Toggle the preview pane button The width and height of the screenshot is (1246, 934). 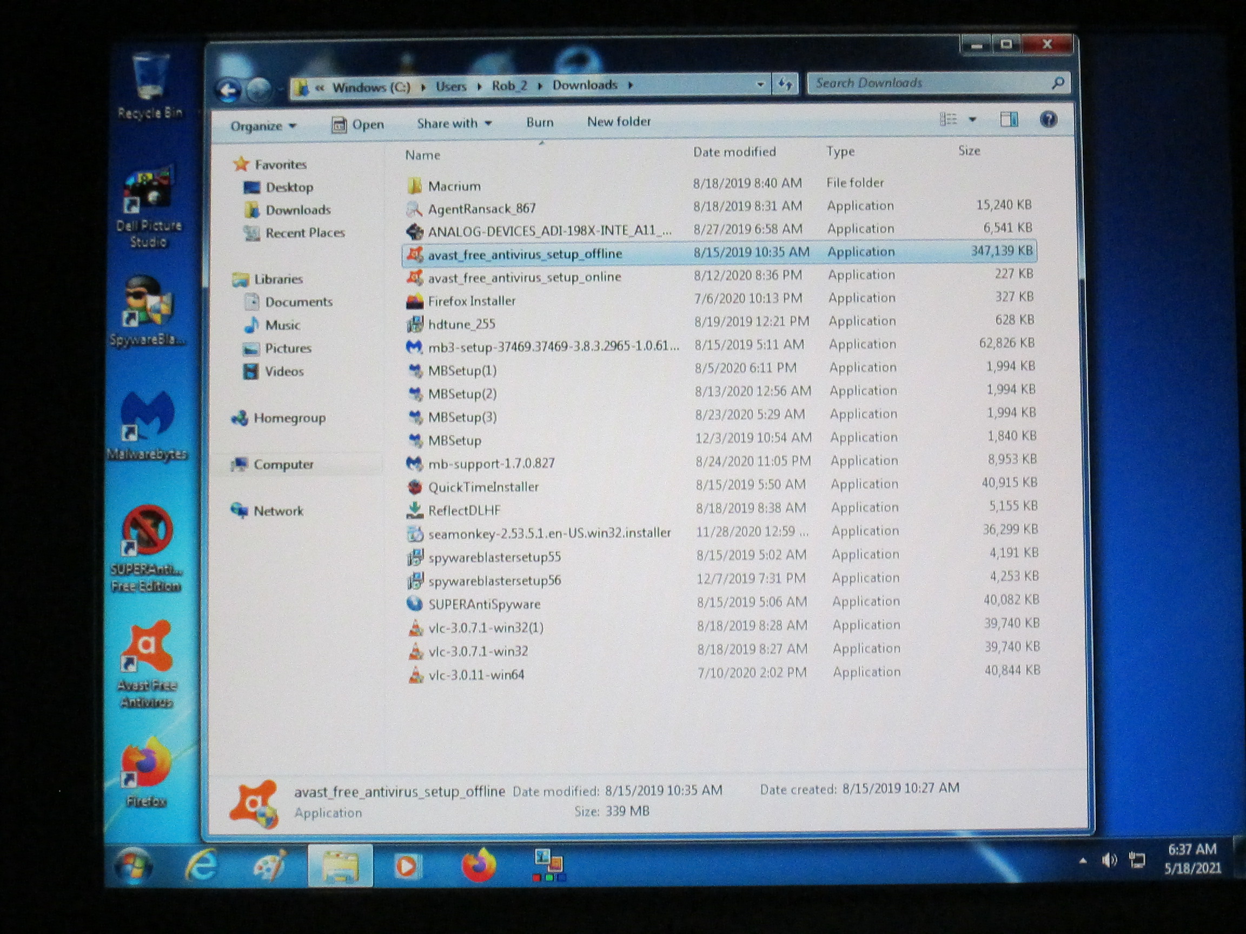pos(1008,119)
